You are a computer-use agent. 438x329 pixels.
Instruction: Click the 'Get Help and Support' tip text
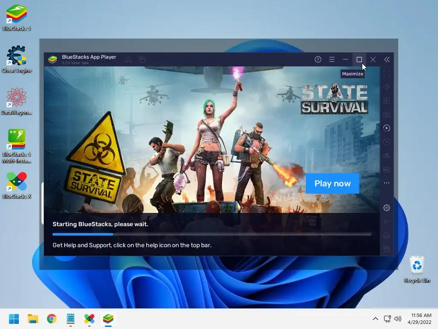point(132,245)
